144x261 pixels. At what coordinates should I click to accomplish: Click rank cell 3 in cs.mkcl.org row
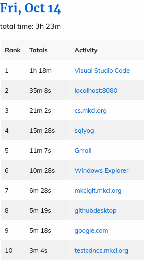click(13, 110)
